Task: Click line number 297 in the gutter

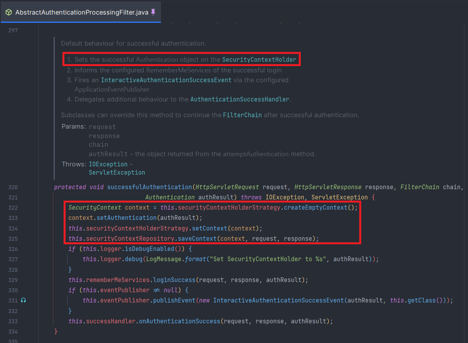Action: click(13, 30)
